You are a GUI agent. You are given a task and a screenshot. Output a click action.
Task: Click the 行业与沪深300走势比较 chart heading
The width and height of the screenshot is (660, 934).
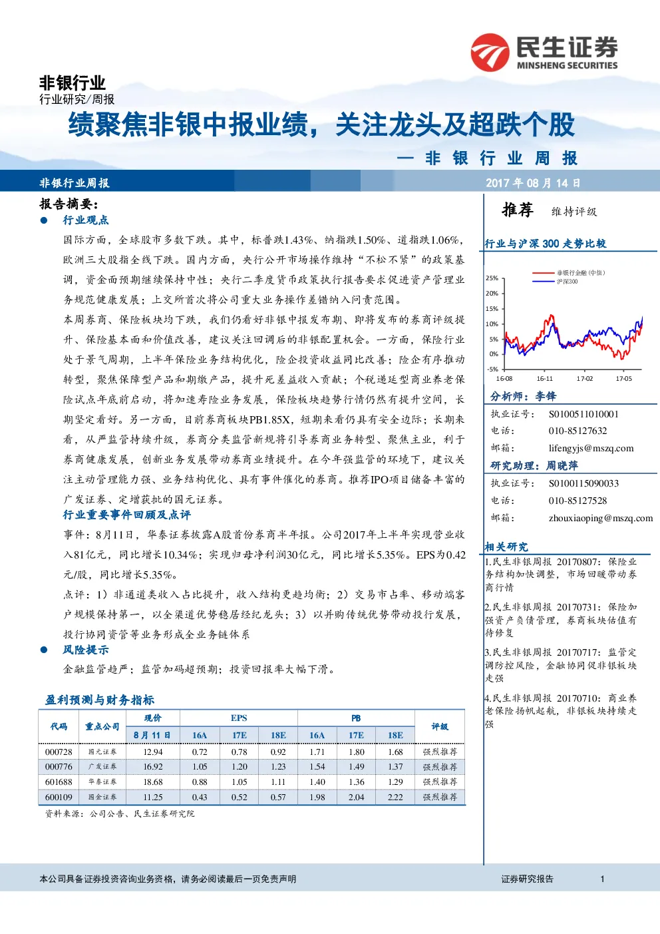(546, 244)
